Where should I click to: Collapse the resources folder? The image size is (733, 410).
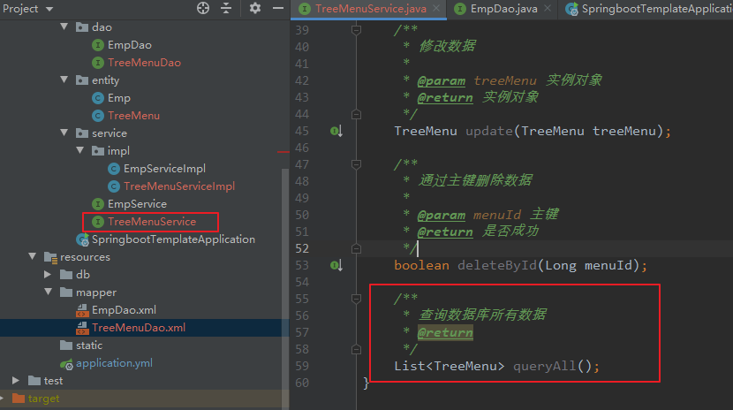(x=33, y=256)
